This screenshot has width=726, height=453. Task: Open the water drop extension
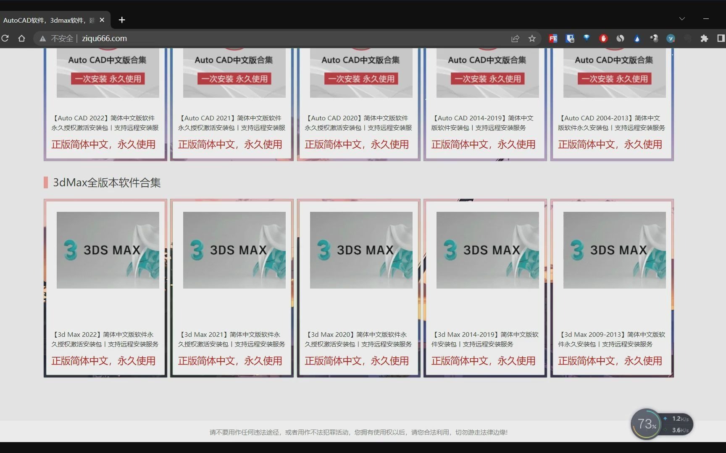[637, 38]
